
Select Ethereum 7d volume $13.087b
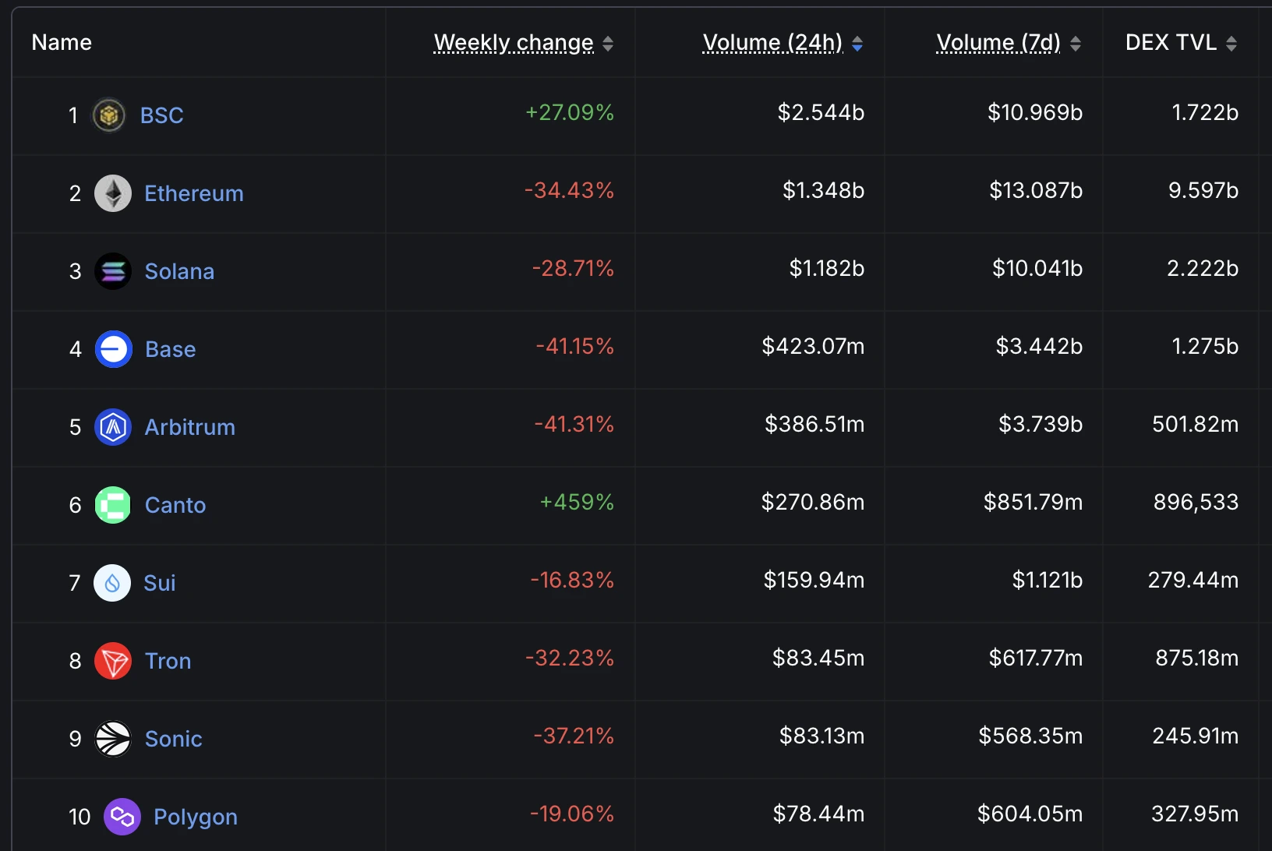tap(1036, 190)
